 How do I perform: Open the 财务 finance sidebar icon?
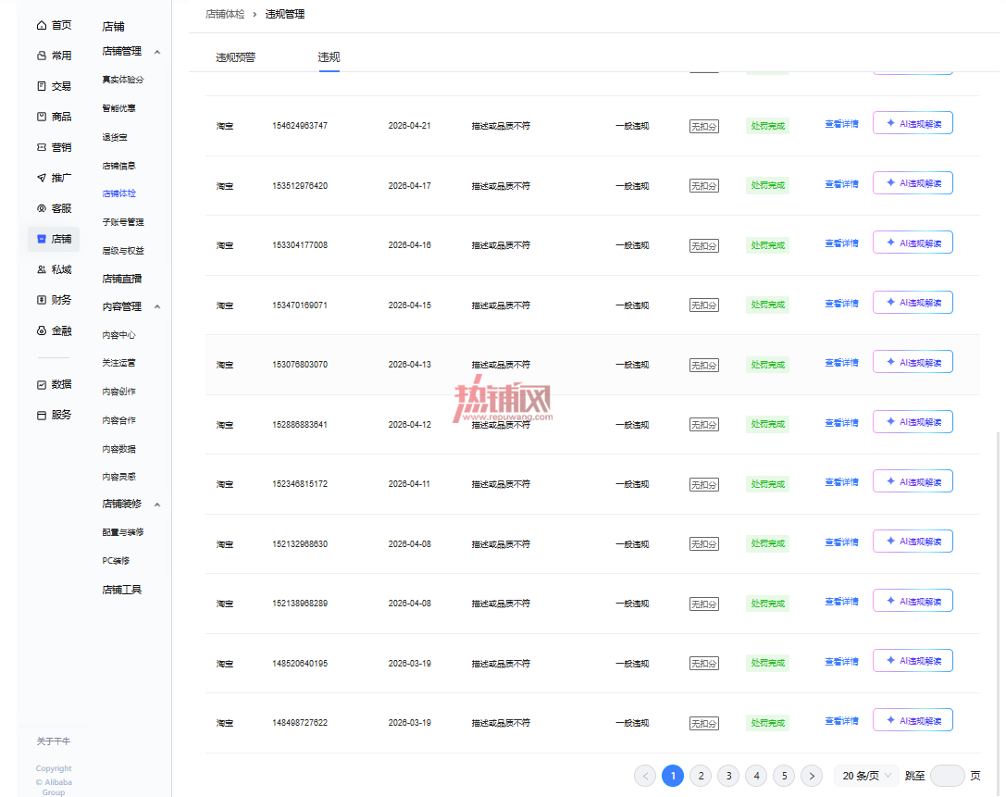pos(42,300)
